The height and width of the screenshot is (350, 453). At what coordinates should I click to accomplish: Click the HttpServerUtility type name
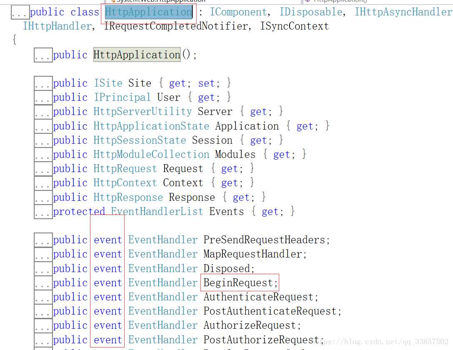(143, 112)
